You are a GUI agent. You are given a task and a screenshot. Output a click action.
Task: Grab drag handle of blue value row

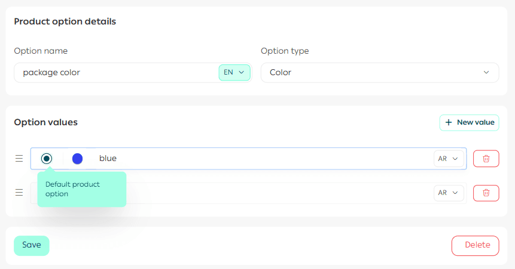[19, 159]
